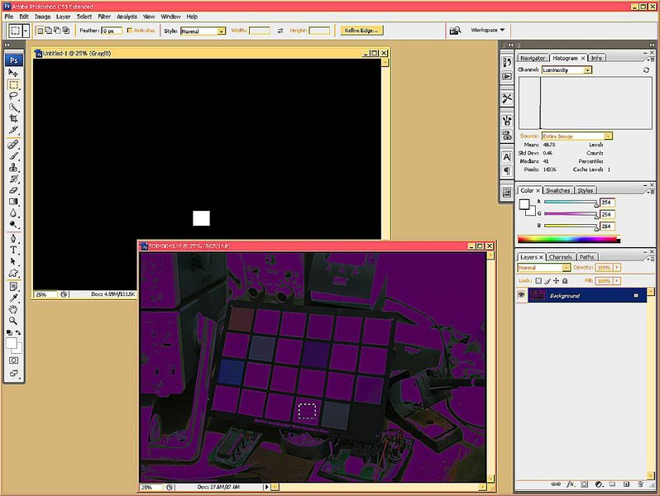Select the Lasso tool
Image resolution: width=660 pixels, height=496 pixels.
click(x=14, y=96)
